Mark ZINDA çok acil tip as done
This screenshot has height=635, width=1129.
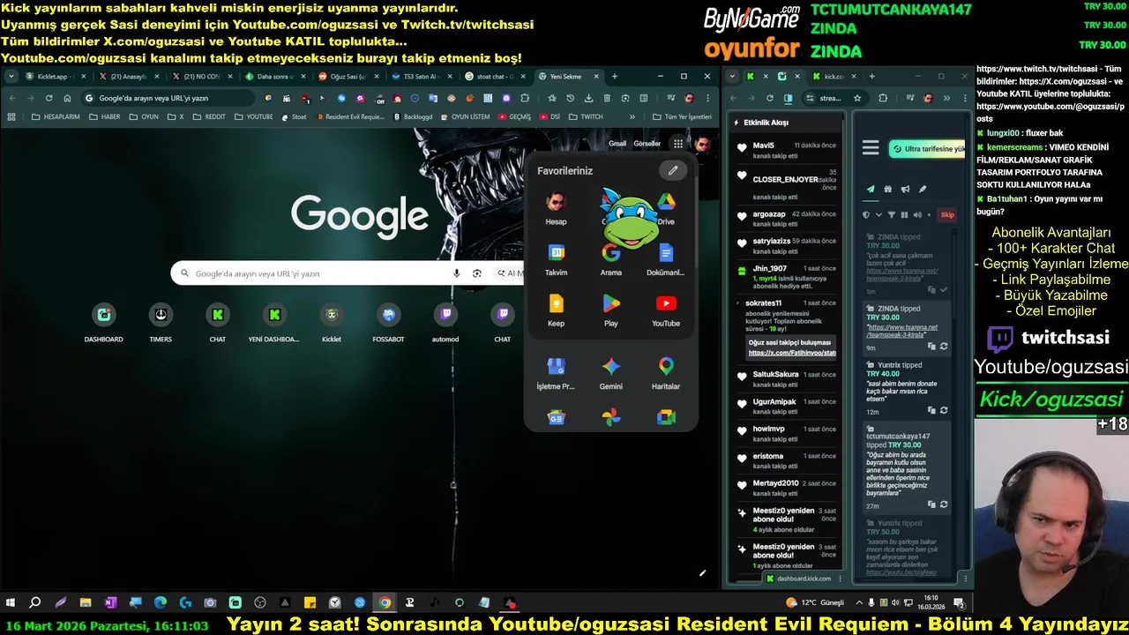point(944,290)
